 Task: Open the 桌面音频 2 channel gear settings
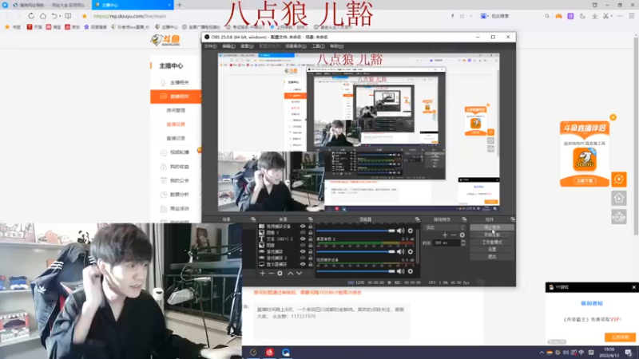(411, 251)
